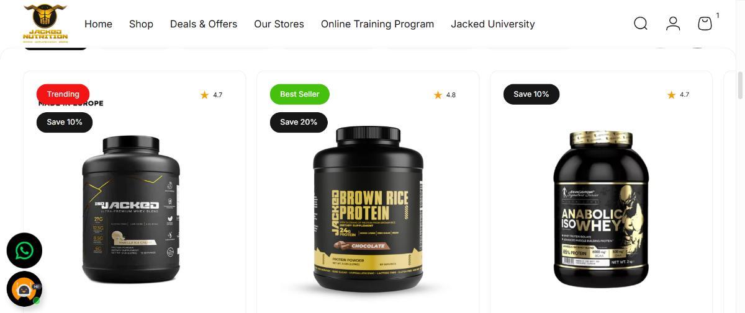Image resolution: width=745 pixels, height=313 pixels.
Task: Click the 4.8 star rating on Brown Rice Protein
Action: (445, 95)
